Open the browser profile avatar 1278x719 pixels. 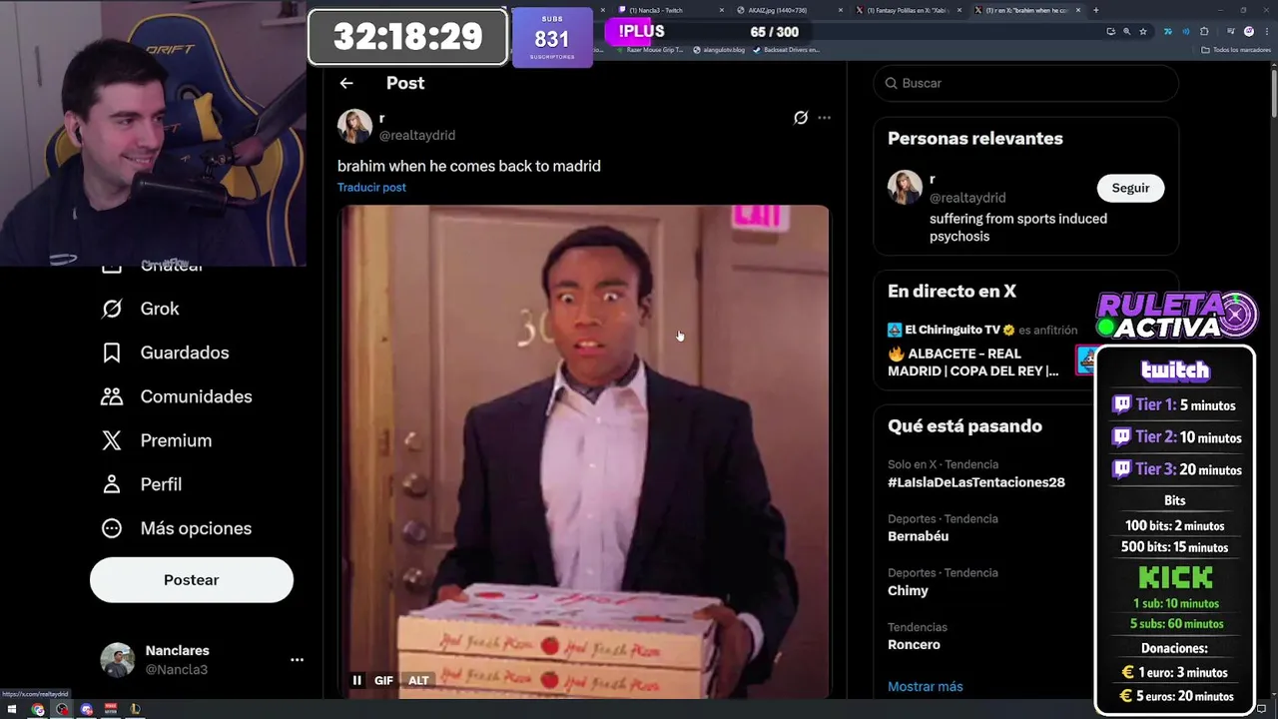click(1249, 32)
